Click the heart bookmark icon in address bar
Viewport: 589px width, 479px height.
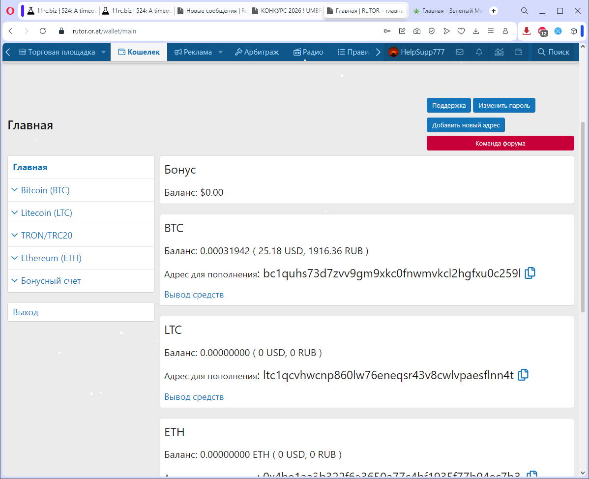coord(461,31)
